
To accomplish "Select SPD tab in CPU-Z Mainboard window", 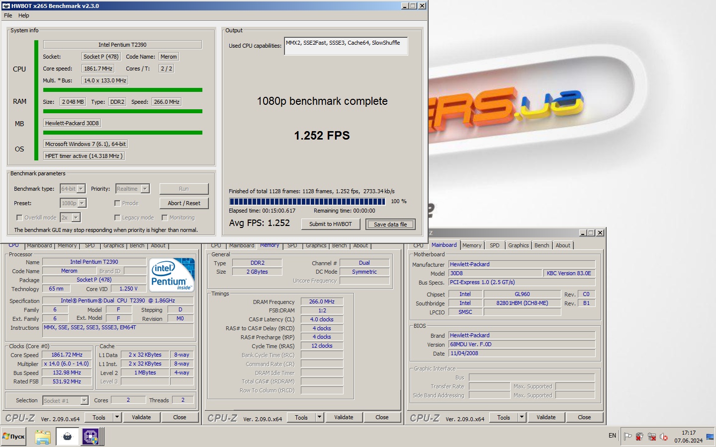I will click(494, 245).
